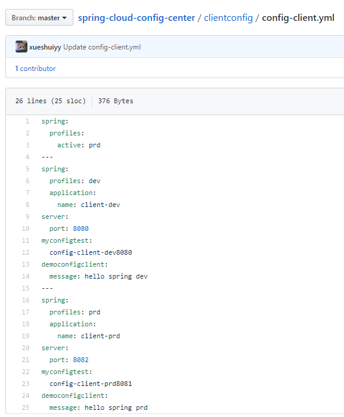The width and height of the screenshot is (344, 417).
Task: Click line number 25
Action: coord(26,407)
